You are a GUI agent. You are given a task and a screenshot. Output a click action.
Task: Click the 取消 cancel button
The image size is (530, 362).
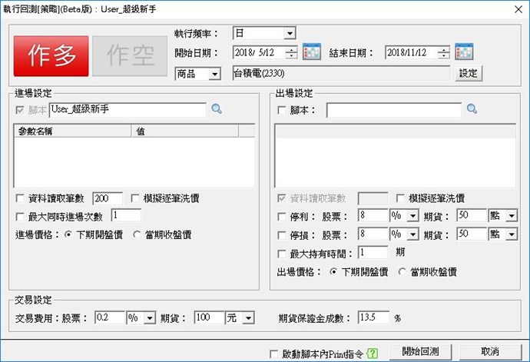[x=490, y=352]
